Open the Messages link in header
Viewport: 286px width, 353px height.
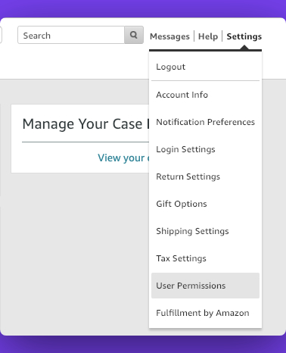tap(169, 36)
